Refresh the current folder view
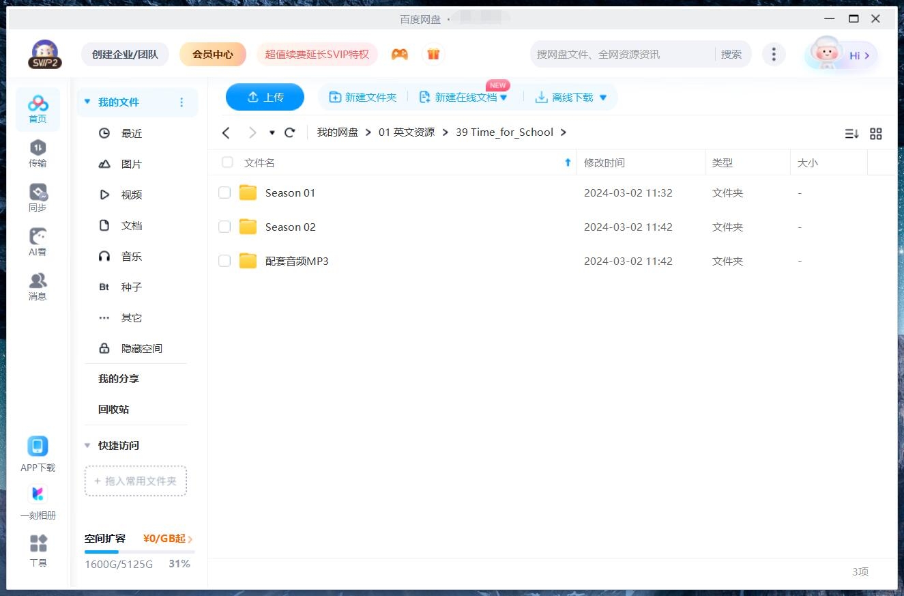Screen dimensions: 904x596 coord(290,132)
